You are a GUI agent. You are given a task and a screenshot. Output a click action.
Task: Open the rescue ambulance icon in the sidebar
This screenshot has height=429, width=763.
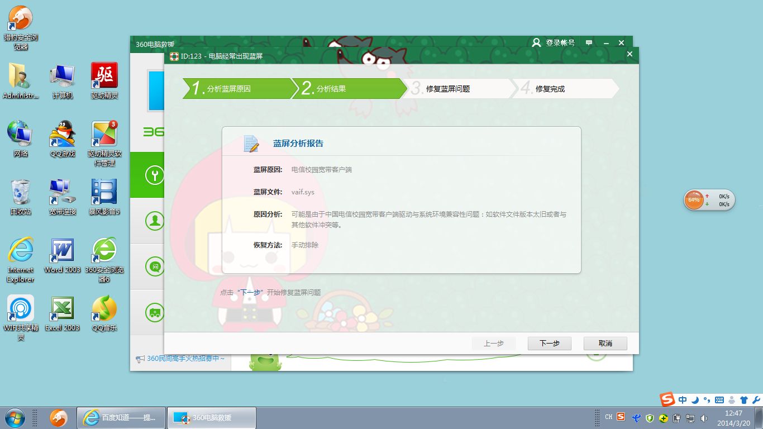point(155,313)
